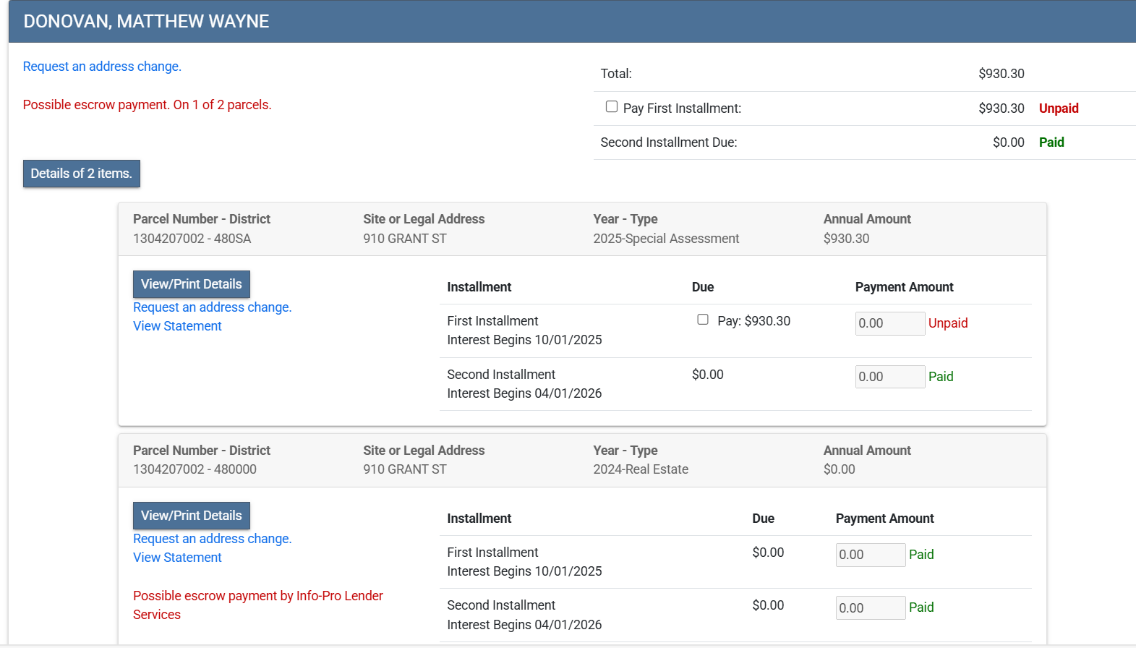1136x648 pixels.
Task: Click the top Request an address change link
Action: pyautogui.click(x=102, y=67)
